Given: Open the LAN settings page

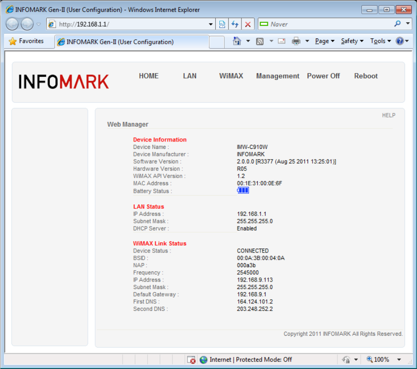Looking at the screenshot, I should click(190, 76).
